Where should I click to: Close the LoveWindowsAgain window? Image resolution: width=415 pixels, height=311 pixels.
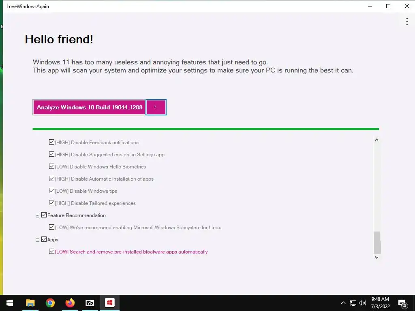click(407, 6)
